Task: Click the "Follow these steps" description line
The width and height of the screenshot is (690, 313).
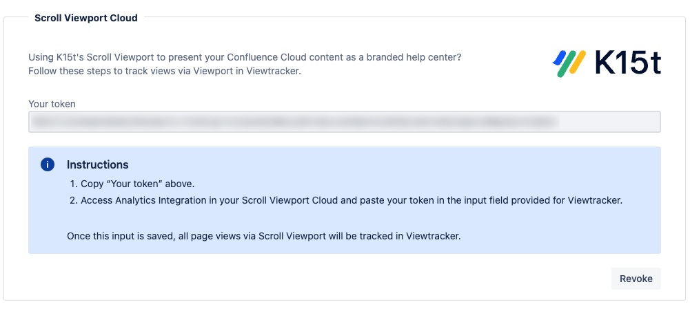Action: [x=165, y=71]
